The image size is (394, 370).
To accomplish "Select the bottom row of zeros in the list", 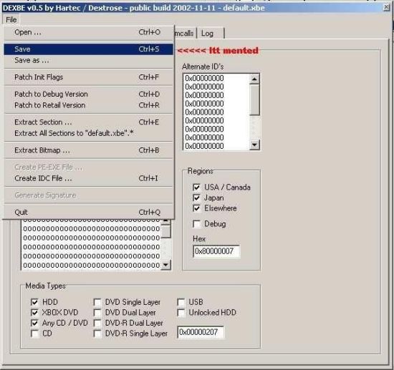I will 92,266.
